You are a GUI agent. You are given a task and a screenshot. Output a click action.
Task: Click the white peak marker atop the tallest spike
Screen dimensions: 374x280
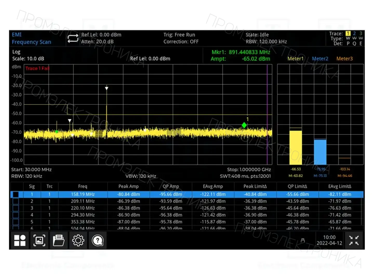tap(106, 88)
